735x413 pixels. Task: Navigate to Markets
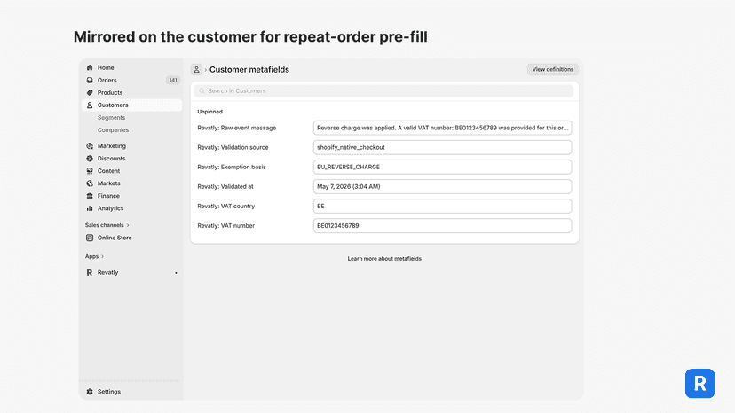click(109, 183)
